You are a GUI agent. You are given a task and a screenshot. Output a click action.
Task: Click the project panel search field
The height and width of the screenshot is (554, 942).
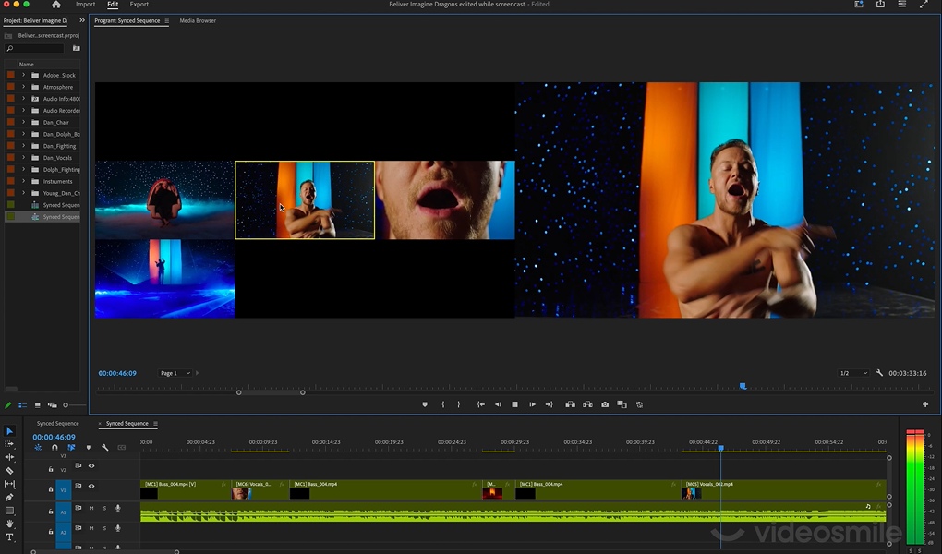click(x=35, y=48)
